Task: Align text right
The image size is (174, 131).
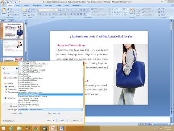Action: (x=78, y=14)
